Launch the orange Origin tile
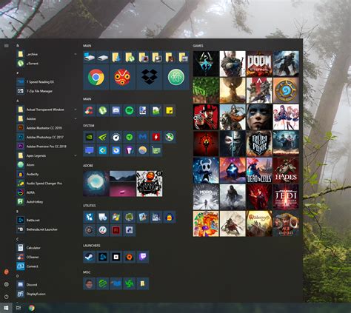The width and height of the screenshot is (351, 313). (x=130, y=257)
